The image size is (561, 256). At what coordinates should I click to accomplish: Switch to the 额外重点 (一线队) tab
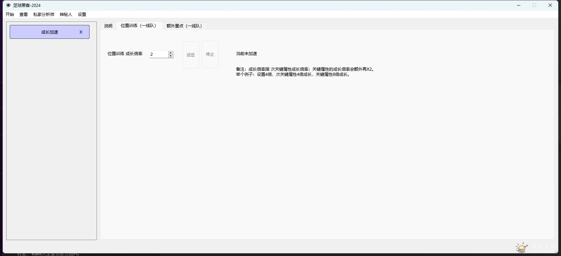click(185, 26)
